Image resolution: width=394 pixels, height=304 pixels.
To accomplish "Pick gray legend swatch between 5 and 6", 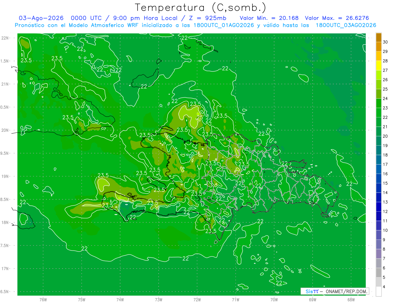I will pos(379,273).
